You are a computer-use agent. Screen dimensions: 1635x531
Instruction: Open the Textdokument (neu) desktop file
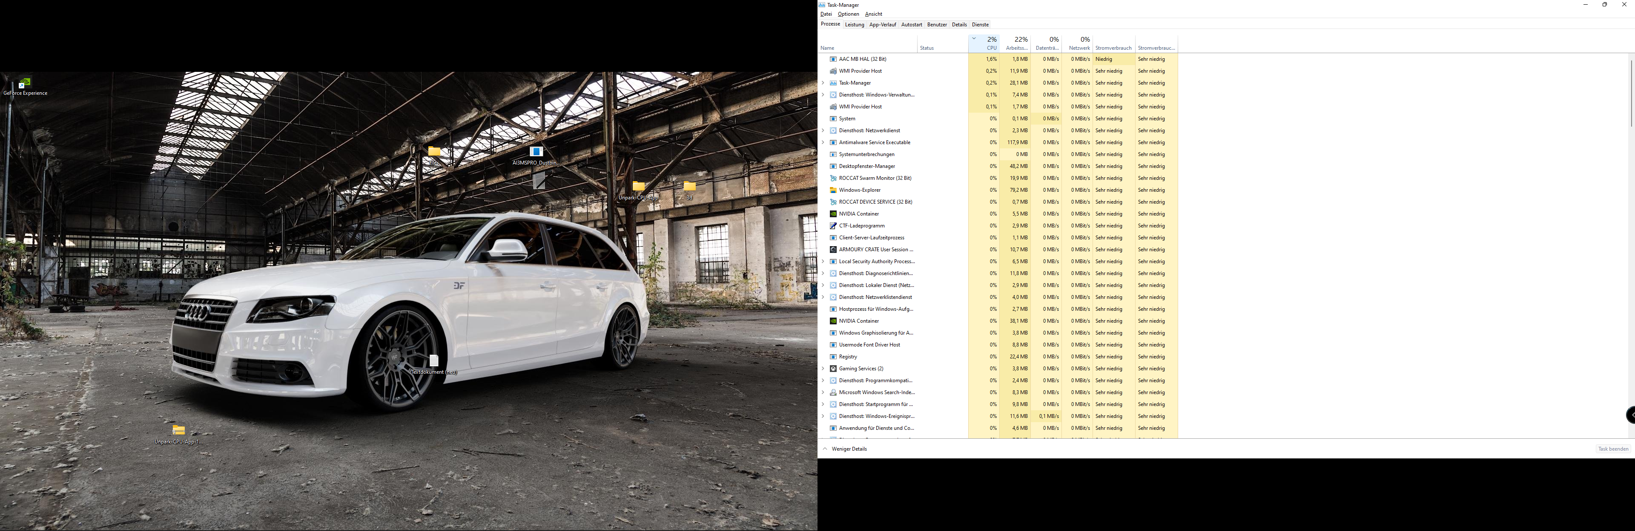coord(434,361)
